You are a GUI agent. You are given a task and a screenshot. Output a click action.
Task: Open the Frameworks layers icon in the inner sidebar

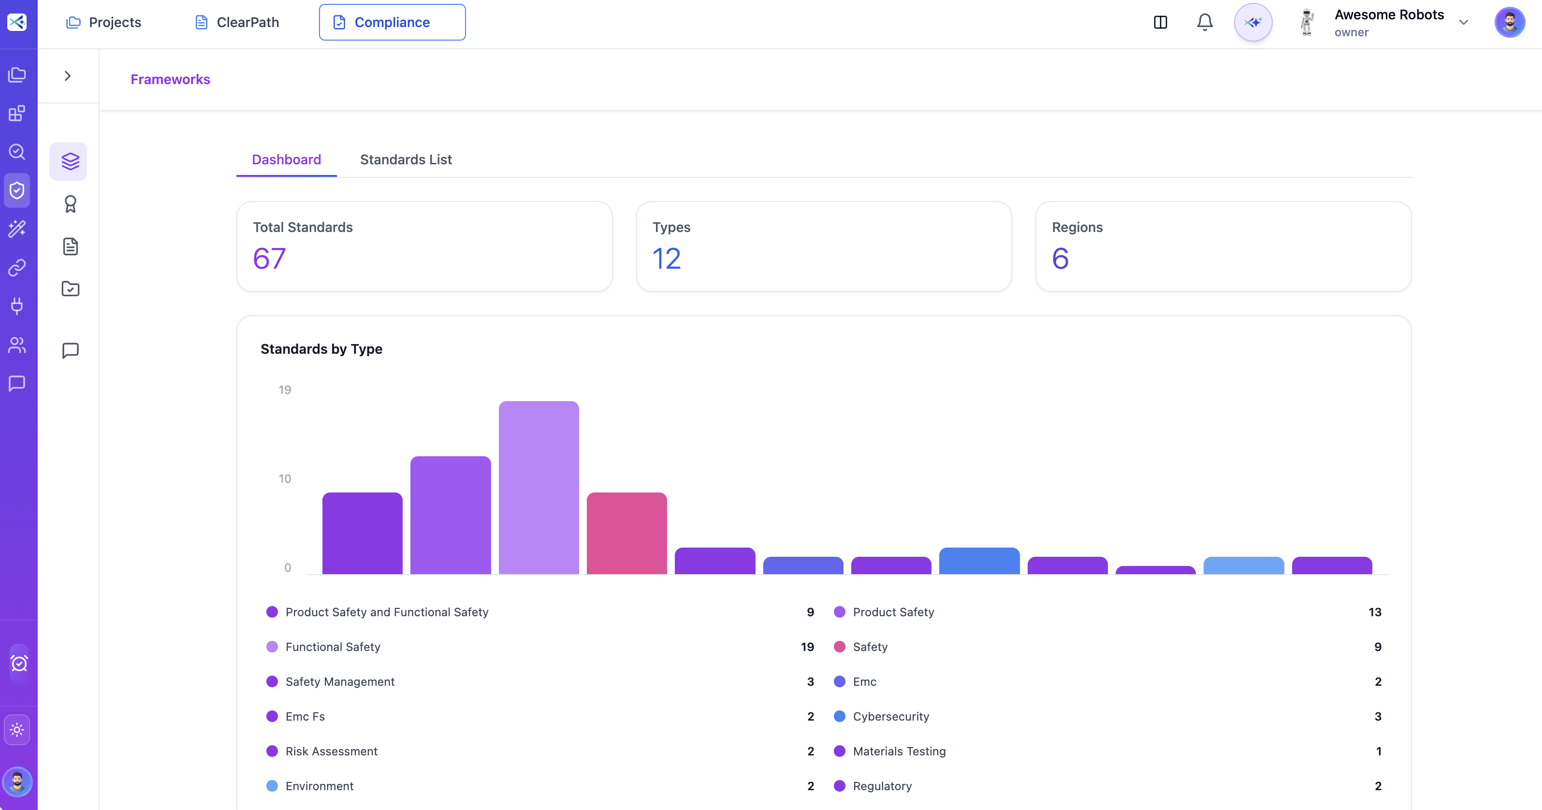[69, 160]
